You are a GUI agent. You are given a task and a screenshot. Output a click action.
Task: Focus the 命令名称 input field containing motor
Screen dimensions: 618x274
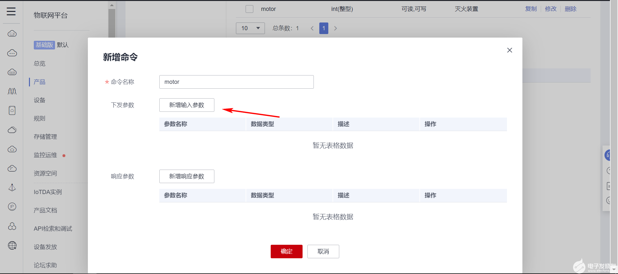click(x=237, y=82)
